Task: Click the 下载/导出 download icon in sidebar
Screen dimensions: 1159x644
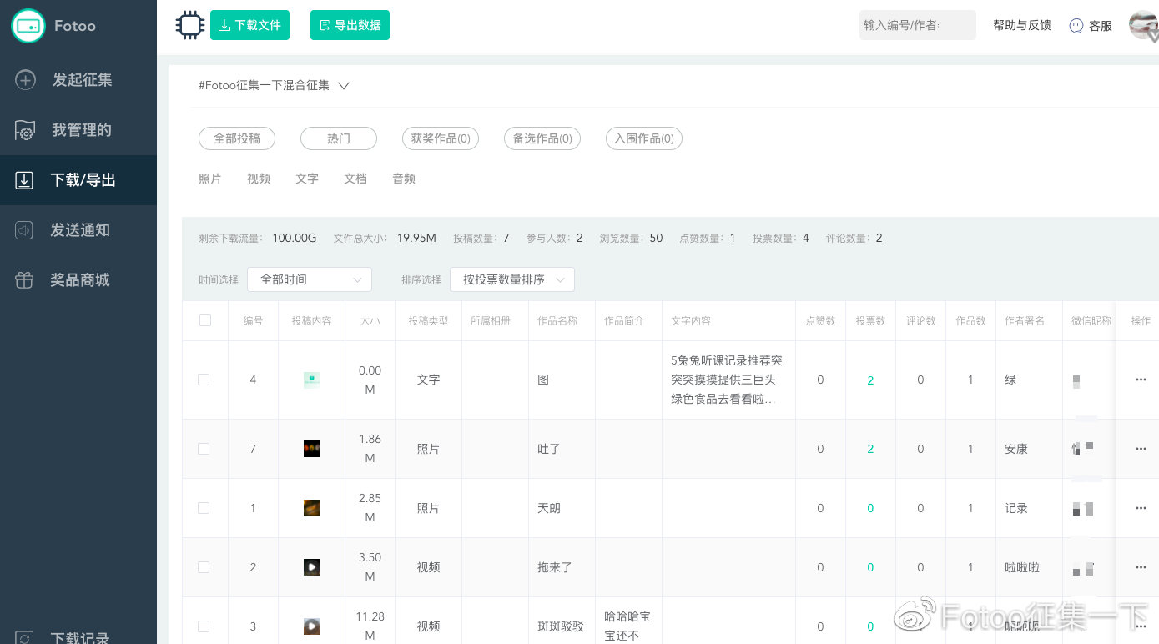Action: [x=25, y=180]
